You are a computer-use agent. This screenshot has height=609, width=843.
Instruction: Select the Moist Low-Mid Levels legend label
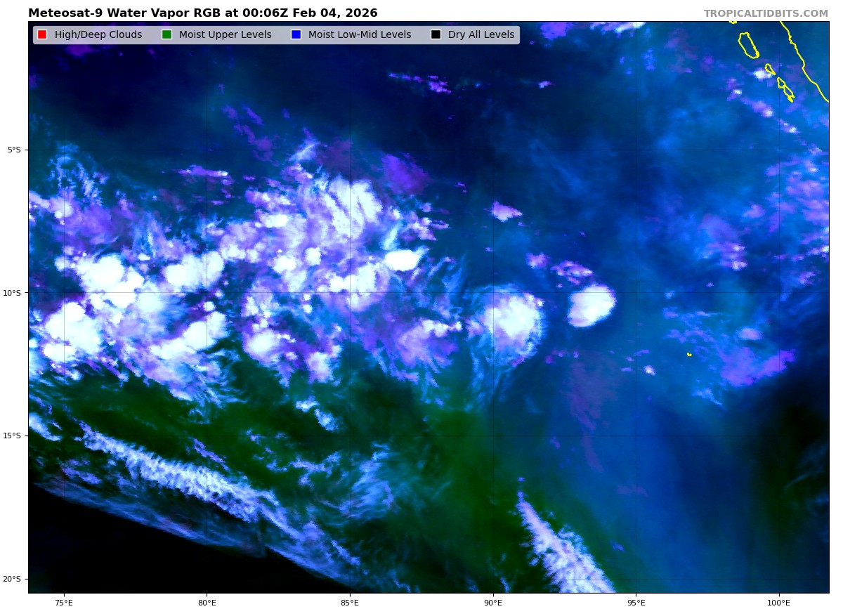point(360,35)
